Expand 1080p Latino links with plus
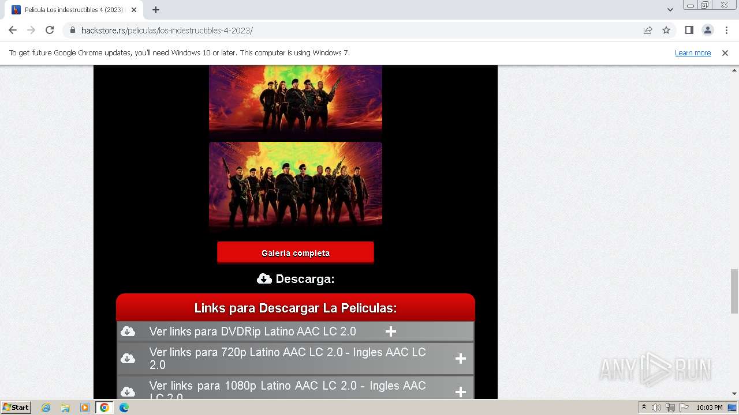Screen dimensions: 739x415 point(461,392)
